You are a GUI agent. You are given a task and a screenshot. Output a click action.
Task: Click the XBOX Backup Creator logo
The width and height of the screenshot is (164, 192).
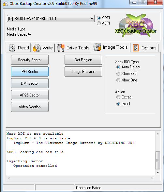pos(136,26)
